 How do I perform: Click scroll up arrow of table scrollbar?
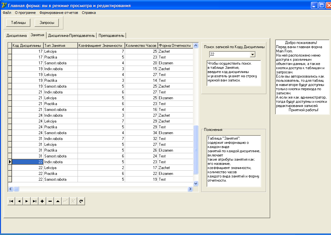[196, 45]
